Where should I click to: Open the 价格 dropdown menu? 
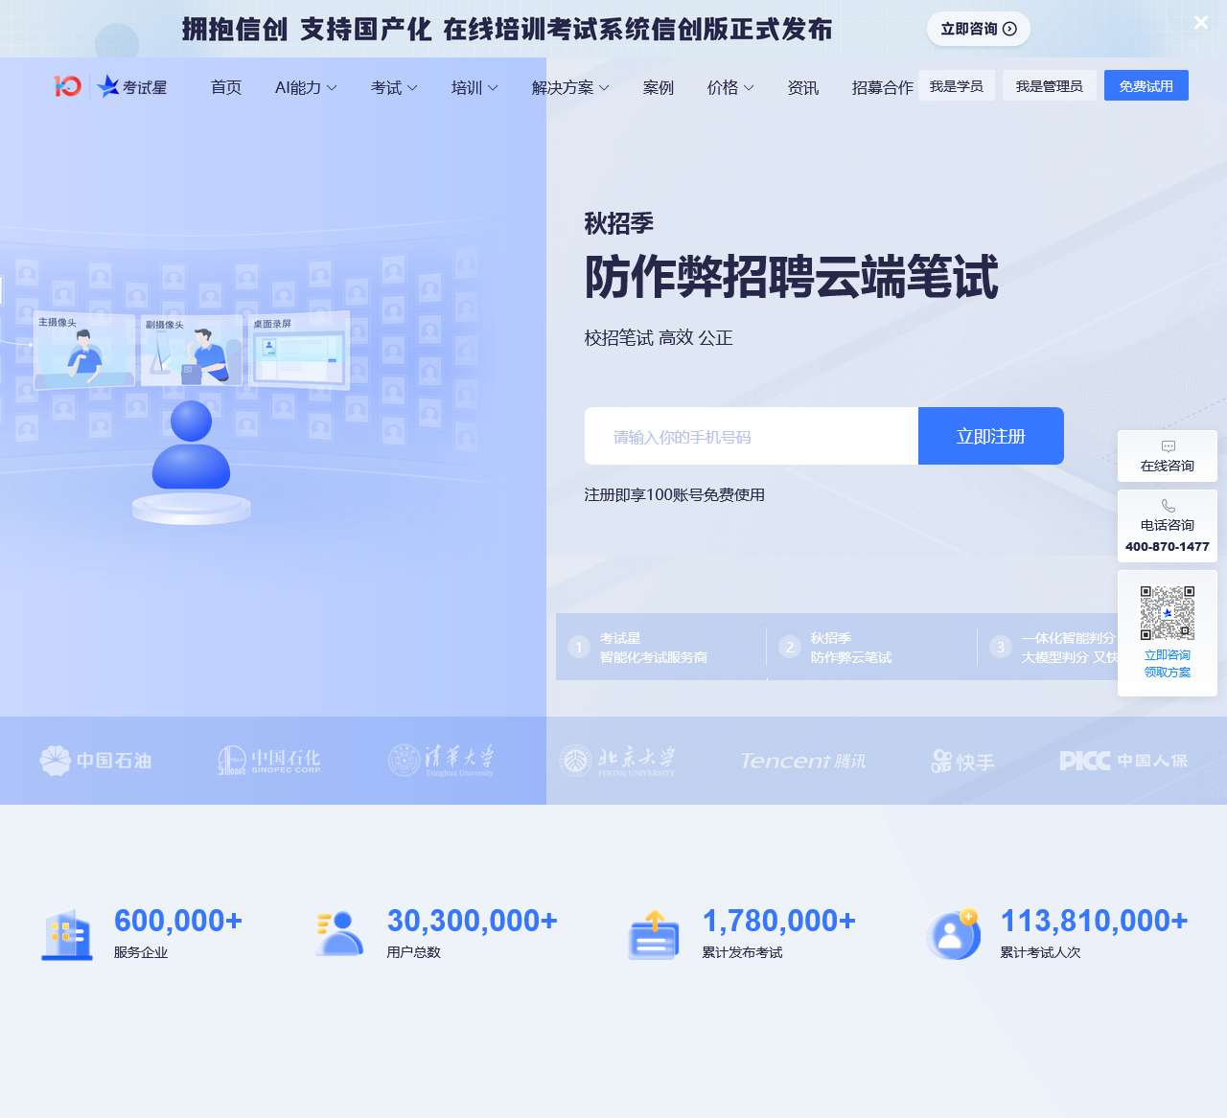point(730,87)
